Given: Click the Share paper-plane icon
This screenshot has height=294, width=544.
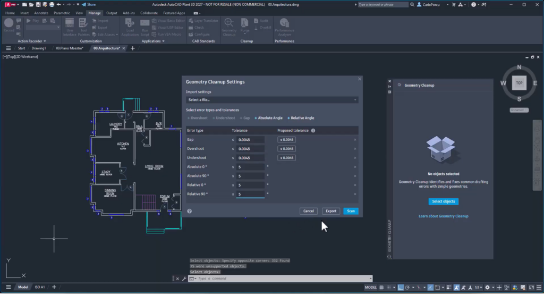Looking at the screenshot, I should pos(83,4).
